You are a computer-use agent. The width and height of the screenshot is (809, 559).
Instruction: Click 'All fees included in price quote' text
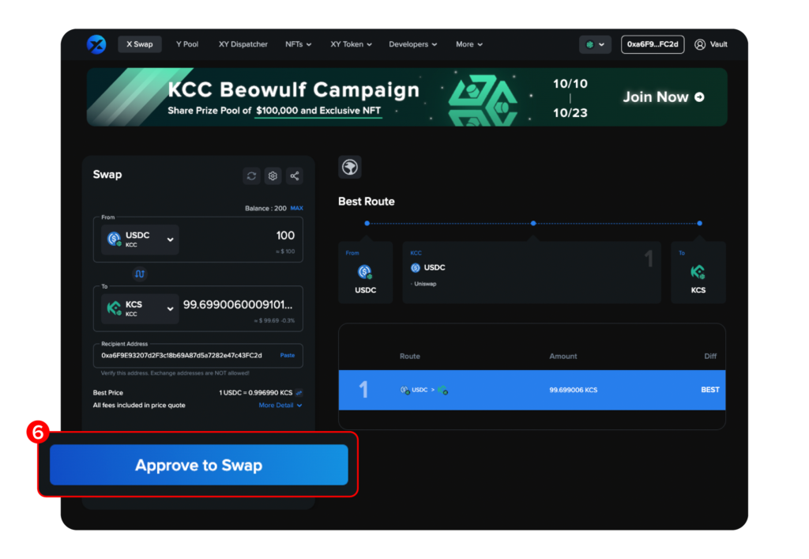pyautogui.click(x=139, y=405)
